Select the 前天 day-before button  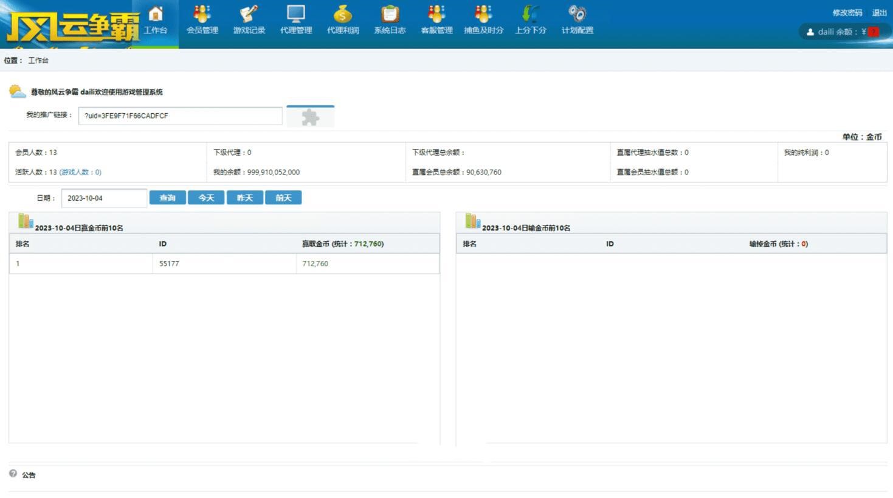click(x=283, y=198)
